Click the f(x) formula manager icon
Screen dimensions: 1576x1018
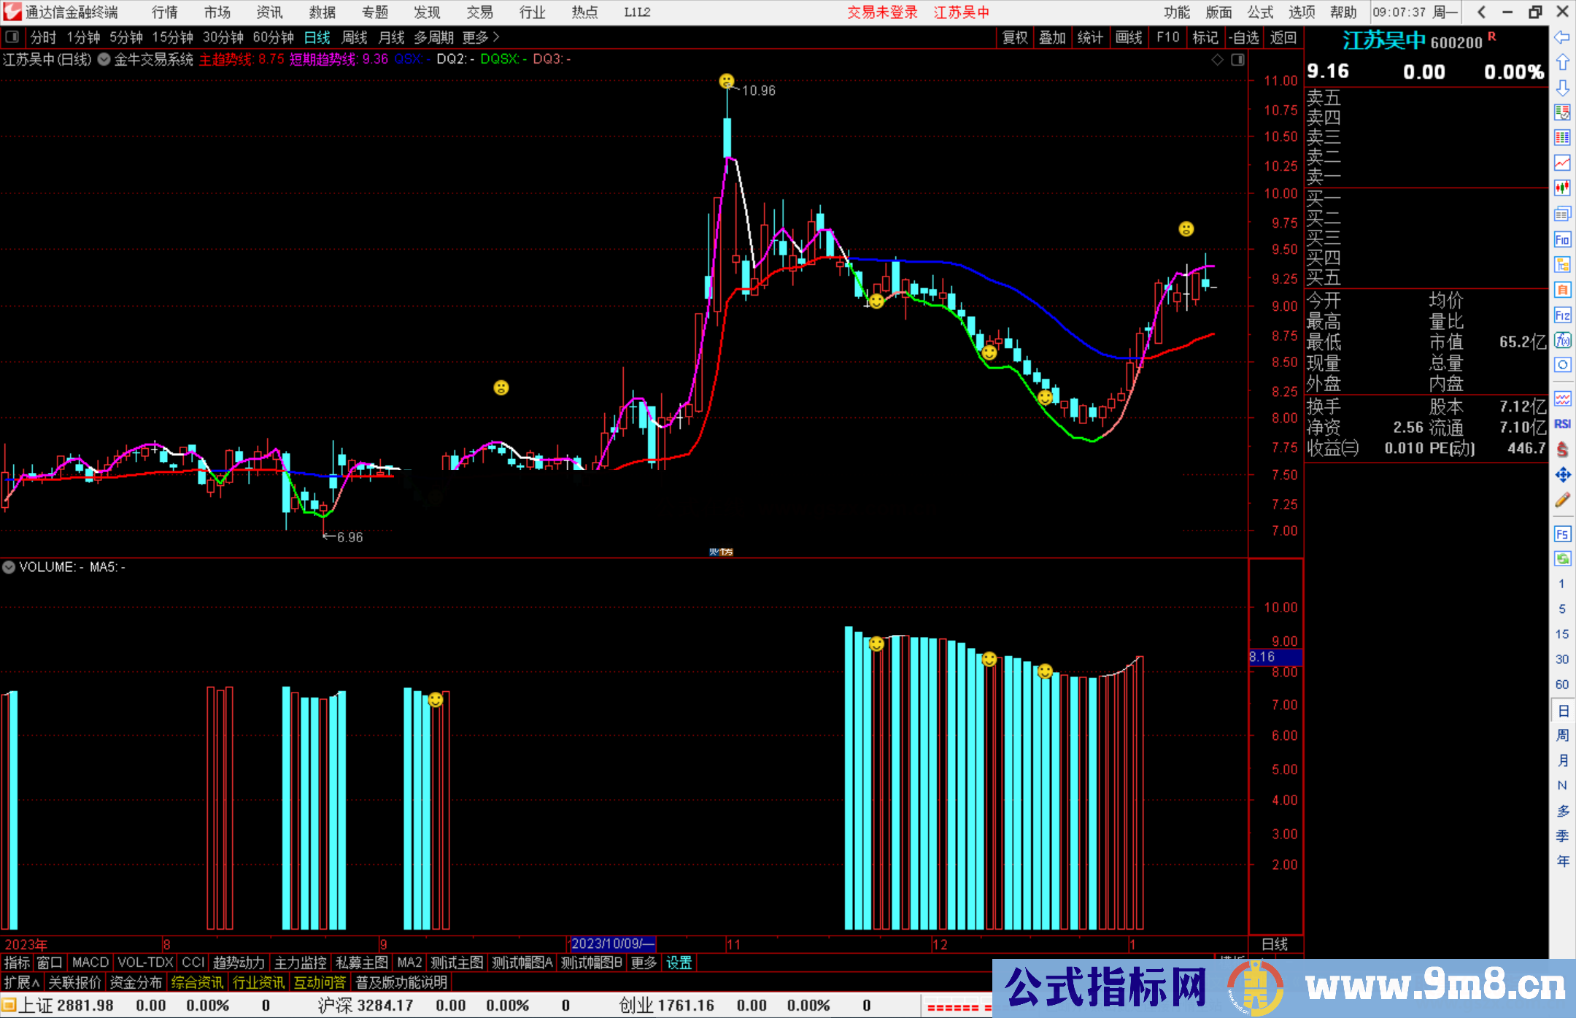tap(1563, 341)
